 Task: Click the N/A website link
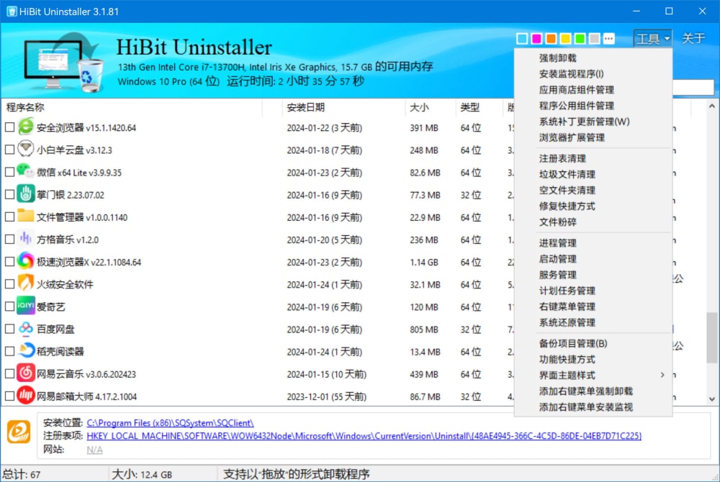pyautogui.click(x=94, y=450)
